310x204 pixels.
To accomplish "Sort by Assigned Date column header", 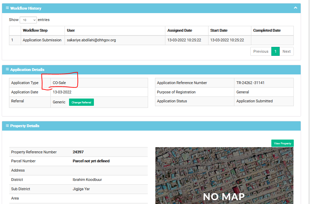I will (x=187, y=31).
